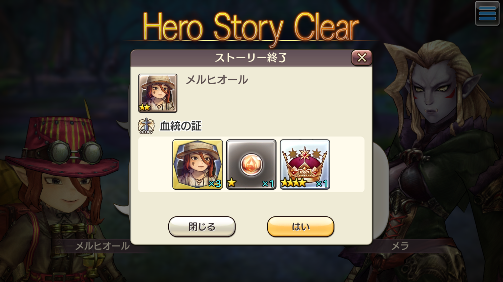Tap the メルヒオール hero portrait with two stars
The image size is (503, 282).
tap(158, 93)
